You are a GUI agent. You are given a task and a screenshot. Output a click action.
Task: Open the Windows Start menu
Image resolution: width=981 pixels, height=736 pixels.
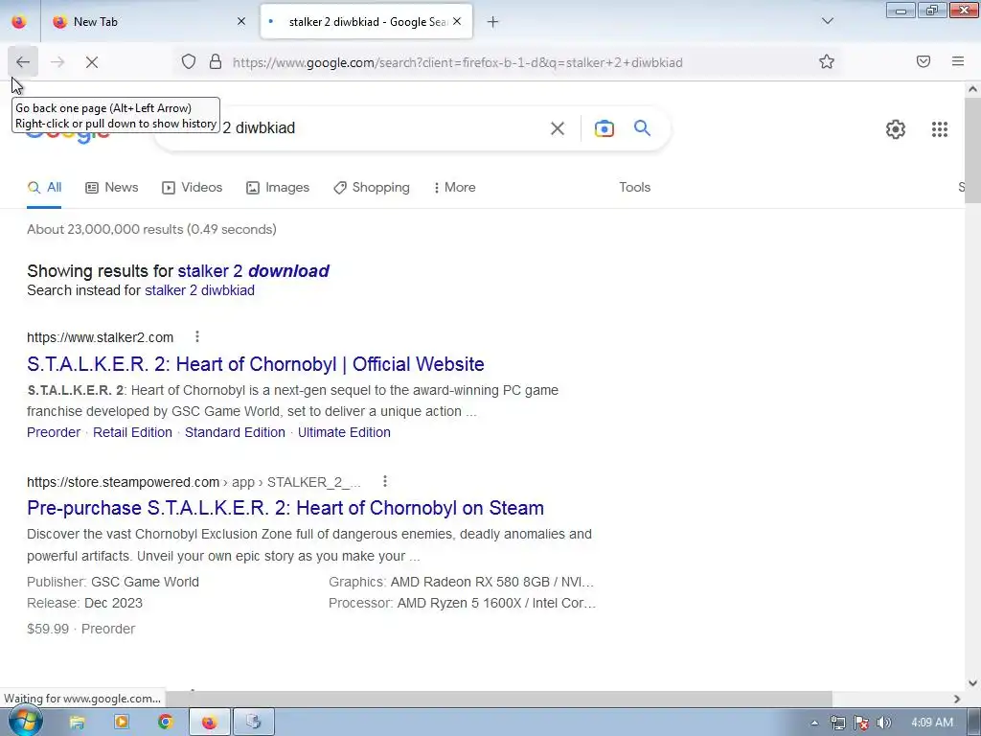click(24, 722)
